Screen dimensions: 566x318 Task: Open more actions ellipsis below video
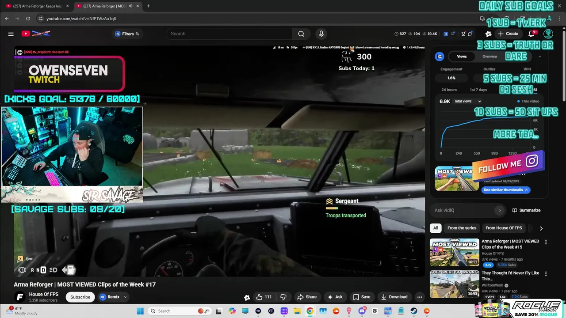pos(420,297)
